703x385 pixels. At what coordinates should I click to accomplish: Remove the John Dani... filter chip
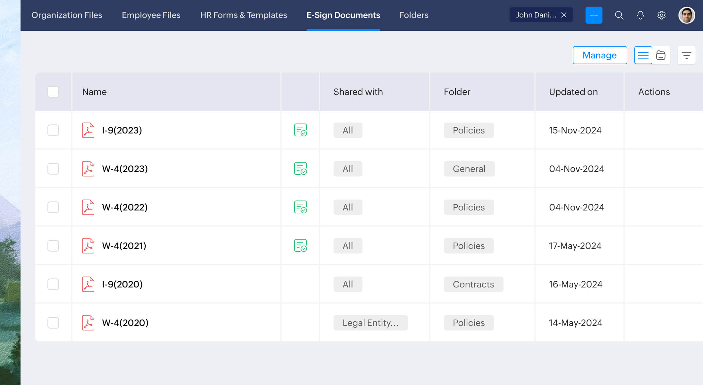click(x=564, y=15)
